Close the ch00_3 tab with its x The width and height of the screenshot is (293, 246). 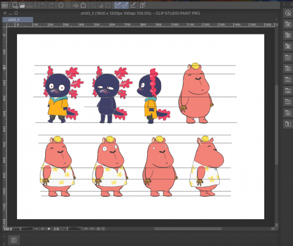pos(5,19)
